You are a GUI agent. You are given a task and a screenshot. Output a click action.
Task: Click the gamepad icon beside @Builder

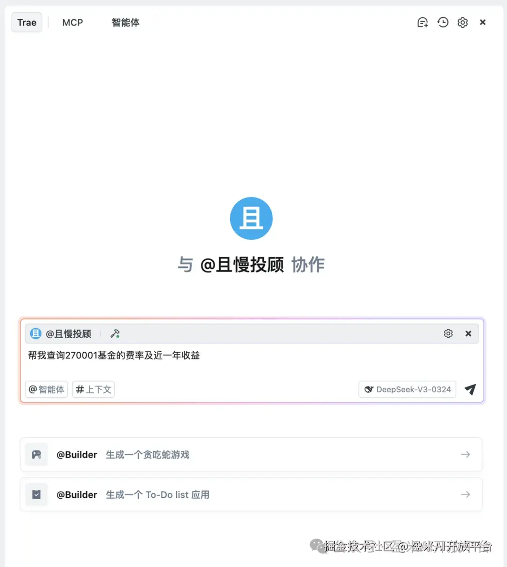(36, 454)
